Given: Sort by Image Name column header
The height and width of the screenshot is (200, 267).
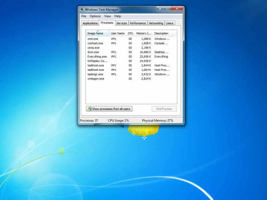Looking at the screenshot, I should coord(98,33).
